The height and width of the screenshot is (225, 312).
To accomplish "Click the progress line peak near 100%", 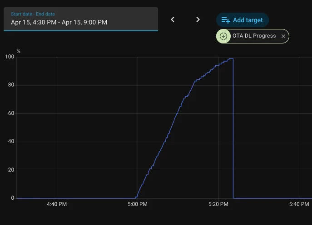I will (x=231, y=58).
